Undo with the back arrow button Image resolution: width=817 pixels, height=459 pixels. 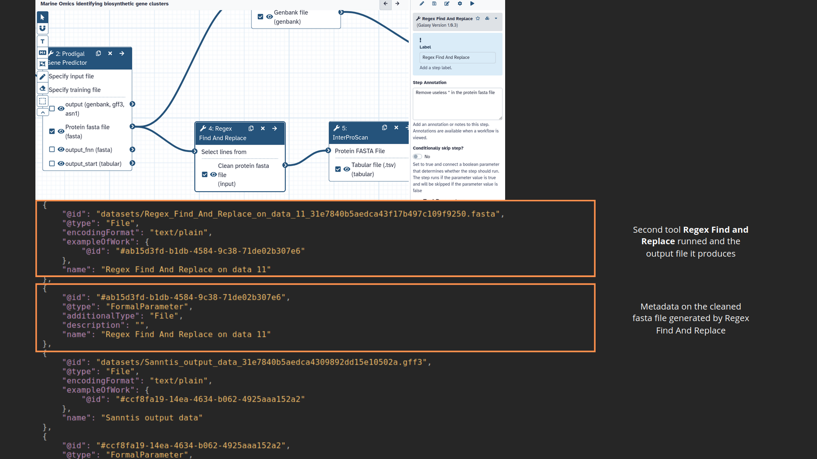click(x=386, y=3)
